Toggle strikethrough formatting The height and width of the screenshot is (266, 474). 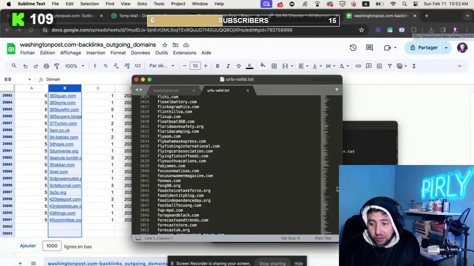coord(238,66)
